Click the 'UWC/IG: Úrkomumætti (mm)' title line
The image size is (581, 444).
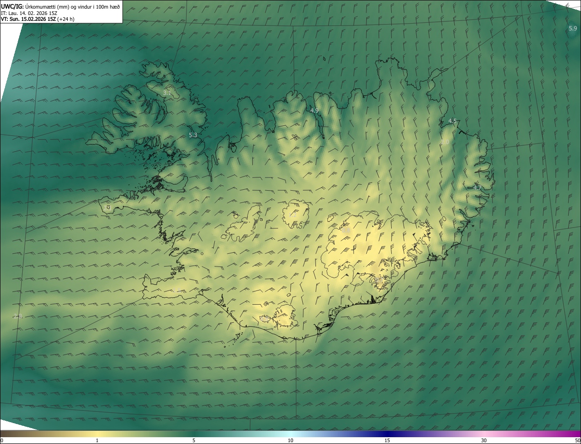click(x=60, y=6)
